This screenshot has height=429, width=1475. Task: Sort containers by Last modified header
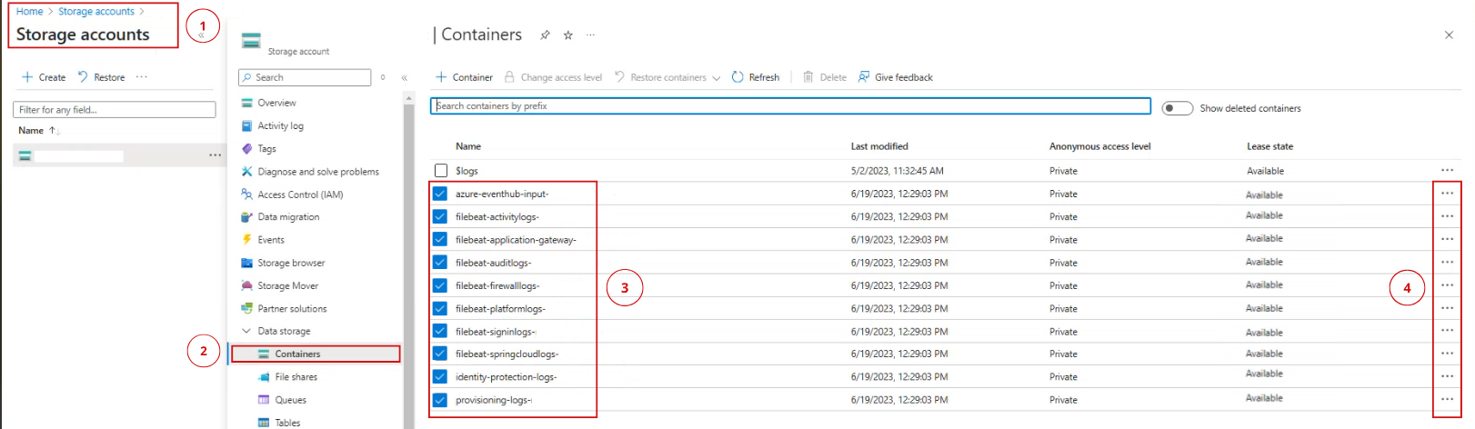pyautogui.click(x=879, y=146)
